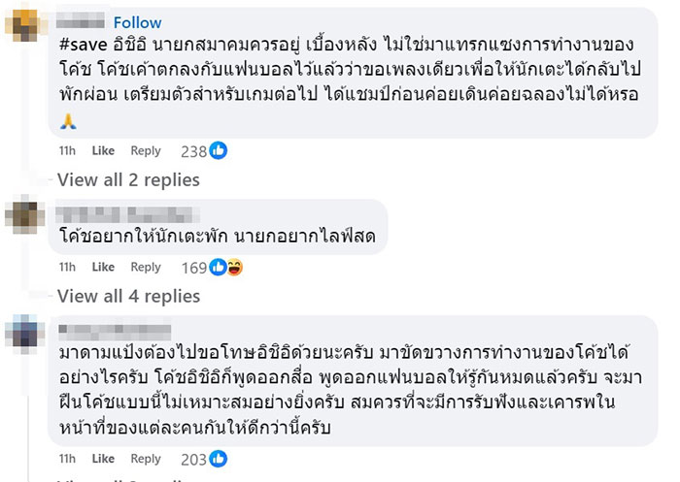Follow the author of the #save comment
The height and width of the screenshot is (482, 680).
point(138,22)
